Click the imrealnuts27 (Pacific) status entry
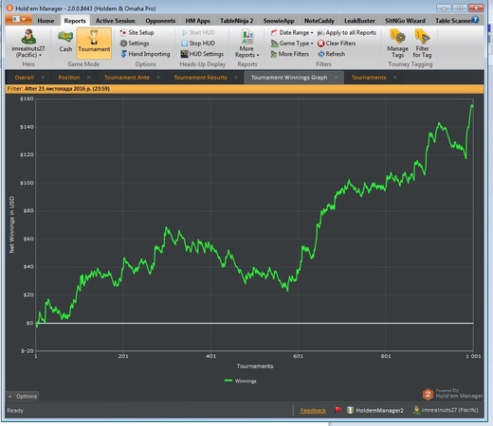Image resolution: width=493 pixels, height=426 pixels. click(x=446, y=410)
